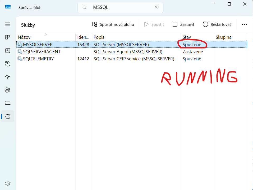
Task: Select the SQLTELEMETRY service row
Action: pyautogui.click(x=131, y=59)
